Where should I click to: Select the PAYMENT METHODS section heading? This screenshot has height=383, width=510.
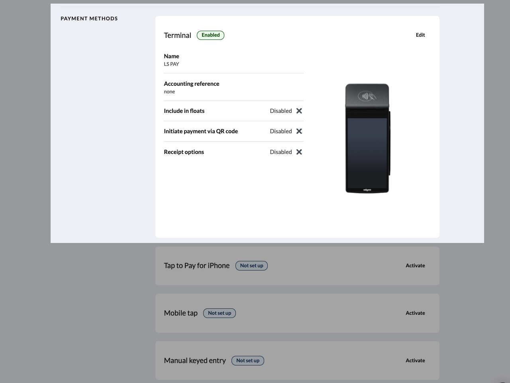pos(89,18)
